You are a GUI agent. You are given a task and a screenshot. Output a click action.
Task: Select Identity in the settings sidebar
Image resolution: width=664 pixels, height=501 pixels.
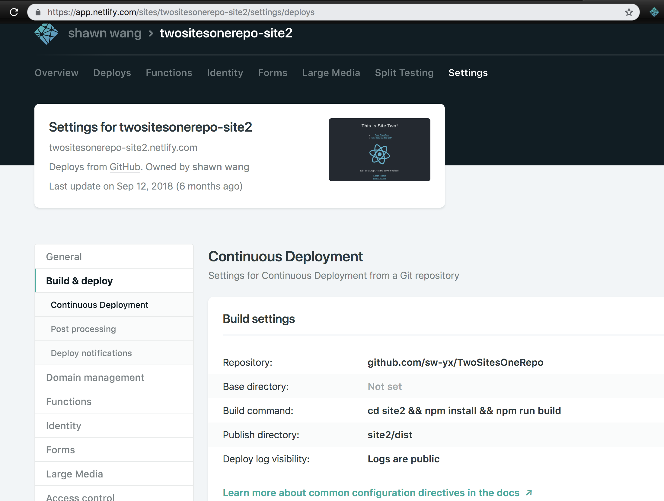pyautogui.click(x=114, y=426)
